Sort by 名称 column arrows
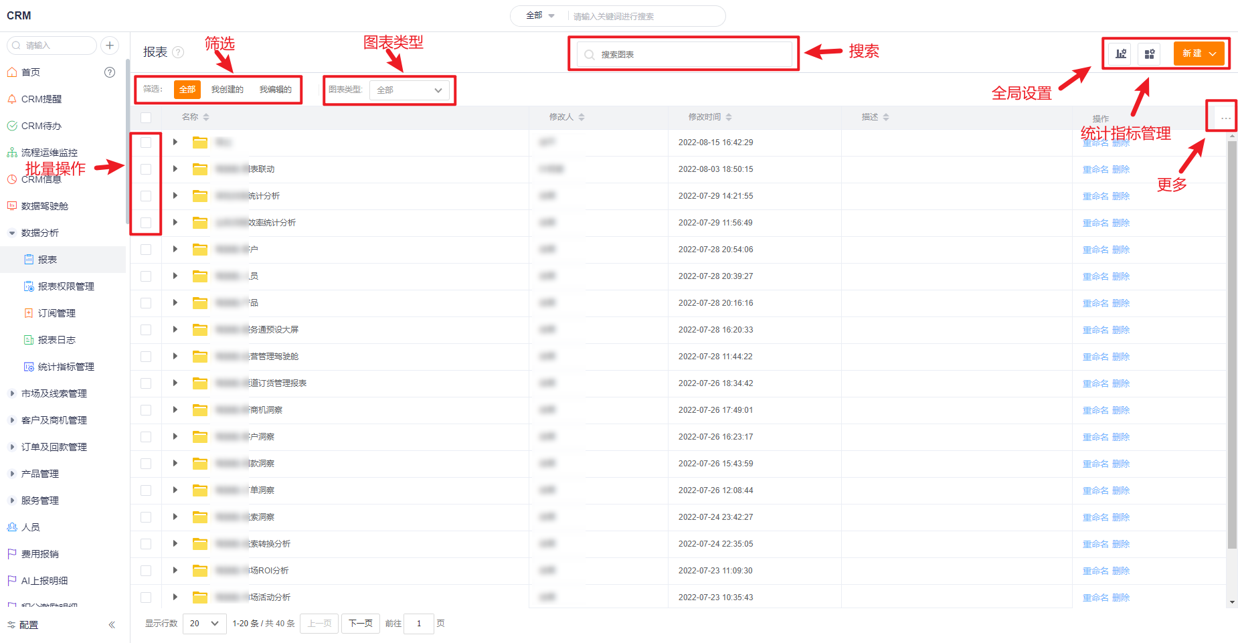The width and height of the screenshot is (1238, 643). pos(206,117)
